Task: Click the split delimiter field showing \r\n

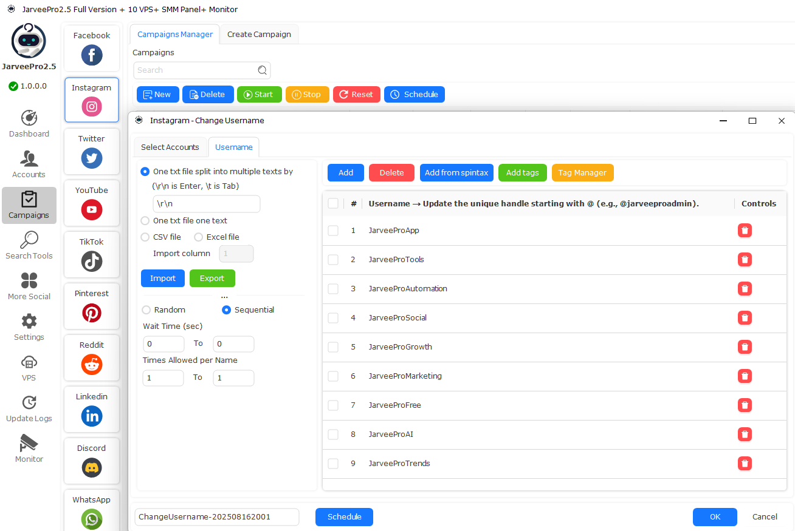Action: pos(207,204)
